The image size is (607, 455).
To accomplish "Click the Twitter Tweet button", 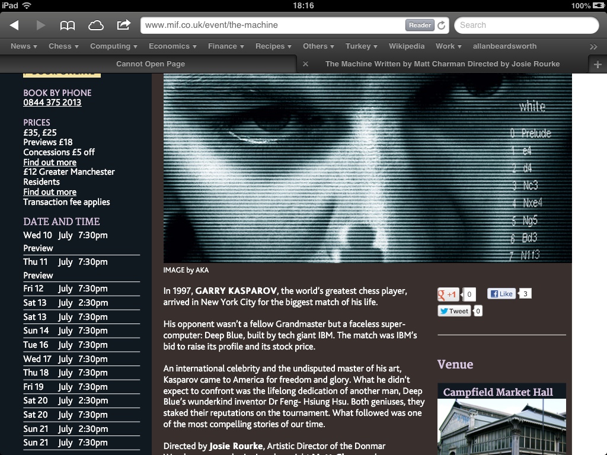I will tap(453, 311).
